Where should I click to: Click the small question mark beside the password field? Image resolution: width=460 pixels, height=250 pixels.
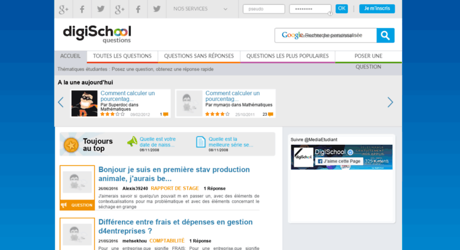point(330,14)
